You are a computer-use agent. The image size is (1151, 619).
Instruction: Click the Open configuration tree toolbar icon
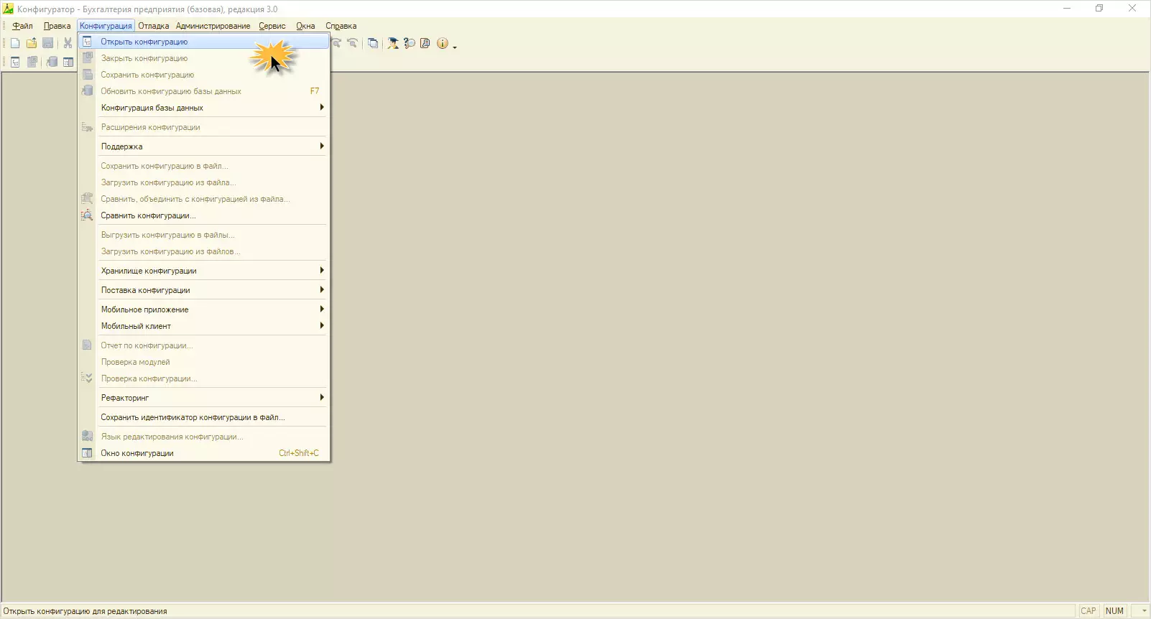tap(15, 62)
